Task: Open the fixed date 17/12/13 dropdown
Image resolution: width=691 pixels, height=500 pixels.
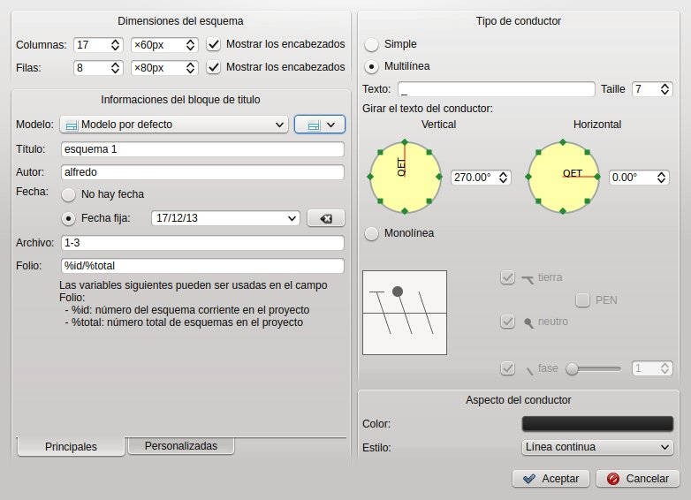Action: 225,218
